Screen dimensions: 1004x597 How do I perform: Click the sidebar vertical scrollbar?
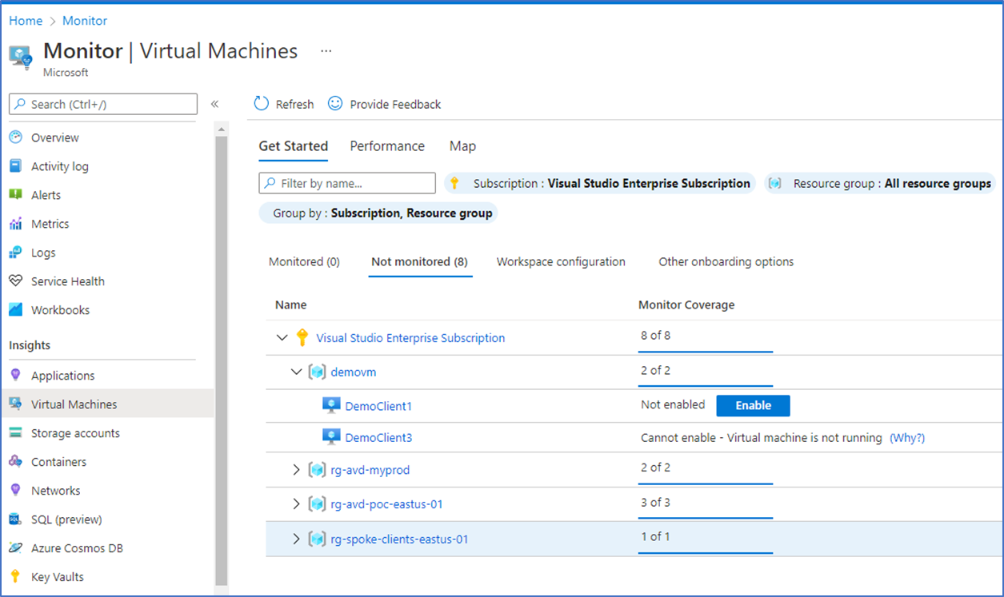(x=222, y=360)
